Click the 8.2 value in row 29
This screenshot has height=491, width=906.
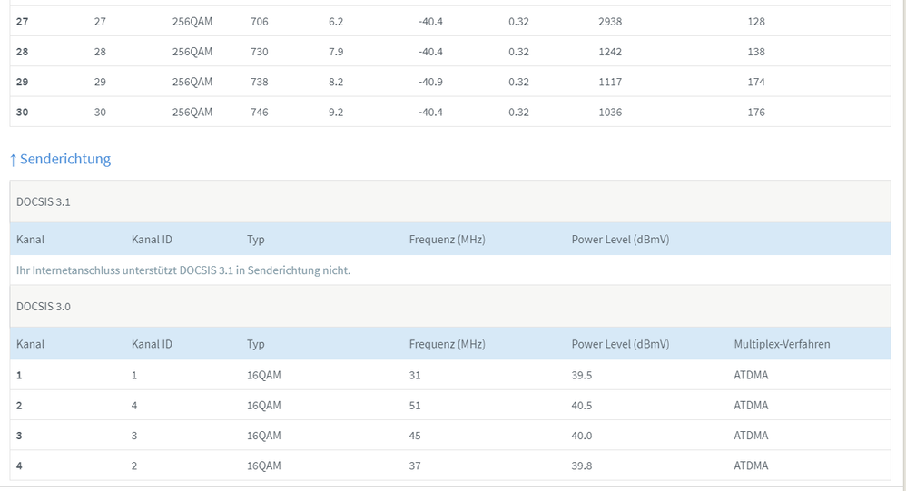tap(336, 82)
